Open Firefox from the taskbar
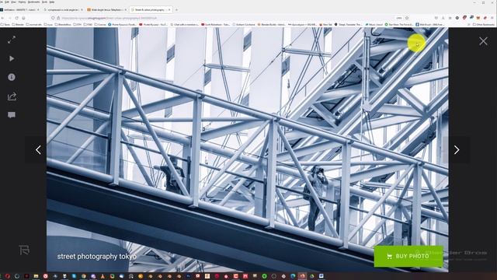The image size is (497, 280). [302, 276]
